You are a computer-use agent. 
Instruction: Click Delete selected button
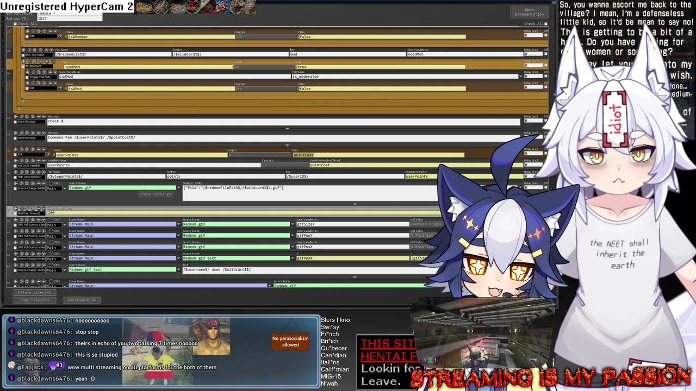pyautogui.click(x=34, y=292)
